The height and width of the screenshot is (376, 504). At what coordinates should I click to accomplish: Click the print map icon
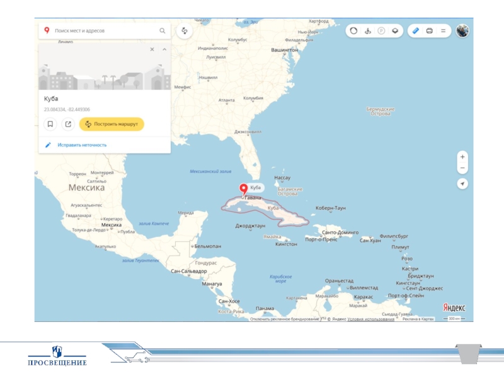429,30
